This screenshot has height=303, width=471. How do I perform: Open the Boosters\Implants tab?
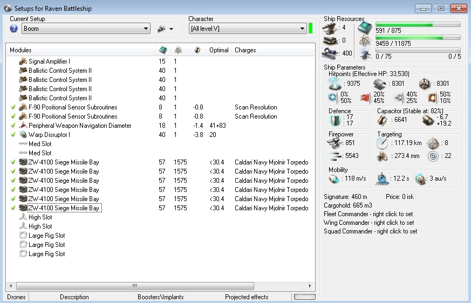160,297
